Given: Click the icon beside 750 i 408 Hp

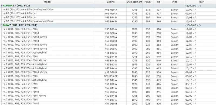Looking at the screenshot, I should pos(4,88).
